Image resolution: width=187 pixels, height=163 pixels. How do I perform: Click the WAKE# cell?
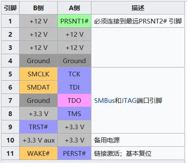click(38, 153)
